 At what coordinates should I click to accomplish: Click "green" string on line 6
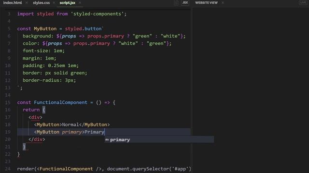(142, 36)
